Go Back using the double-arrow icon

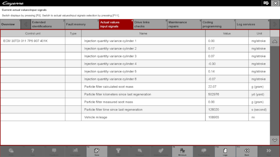247,151
